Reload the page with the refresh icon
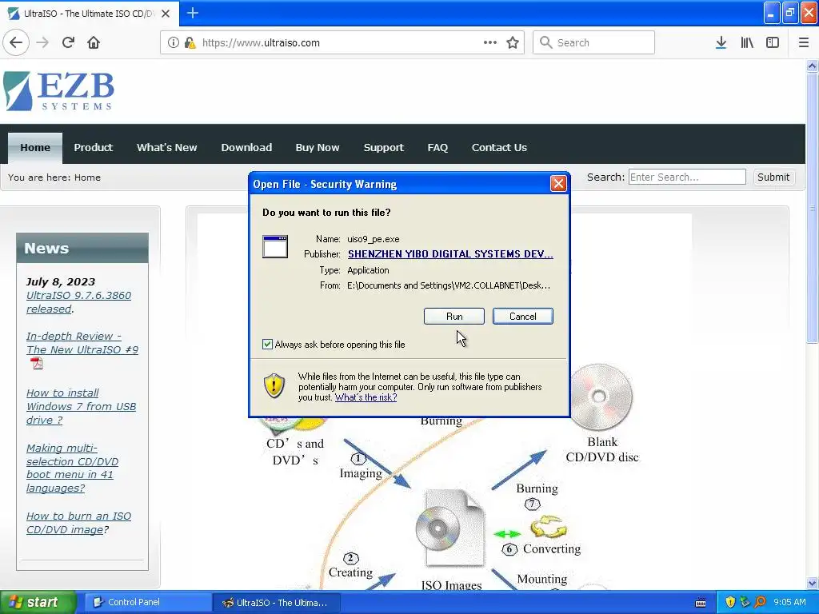Screen dimensions: 819x614 [69, 42]
